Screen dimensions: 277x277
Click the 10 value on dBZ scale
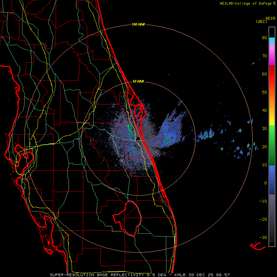264,165
